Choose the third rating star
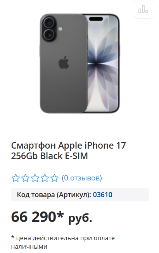 (35, 178)
